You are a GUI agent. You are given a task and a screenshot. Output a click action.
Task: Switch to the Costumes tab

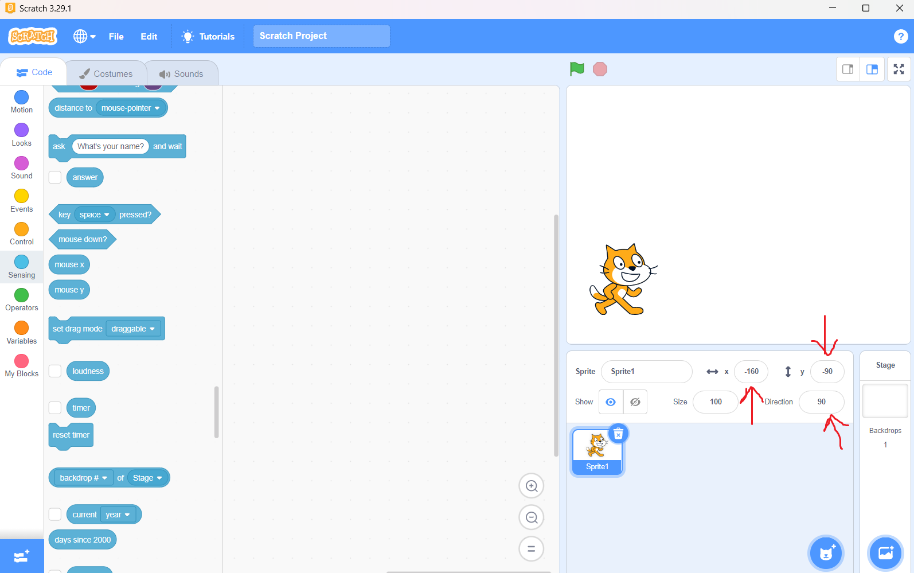click(x=107, y=74)
